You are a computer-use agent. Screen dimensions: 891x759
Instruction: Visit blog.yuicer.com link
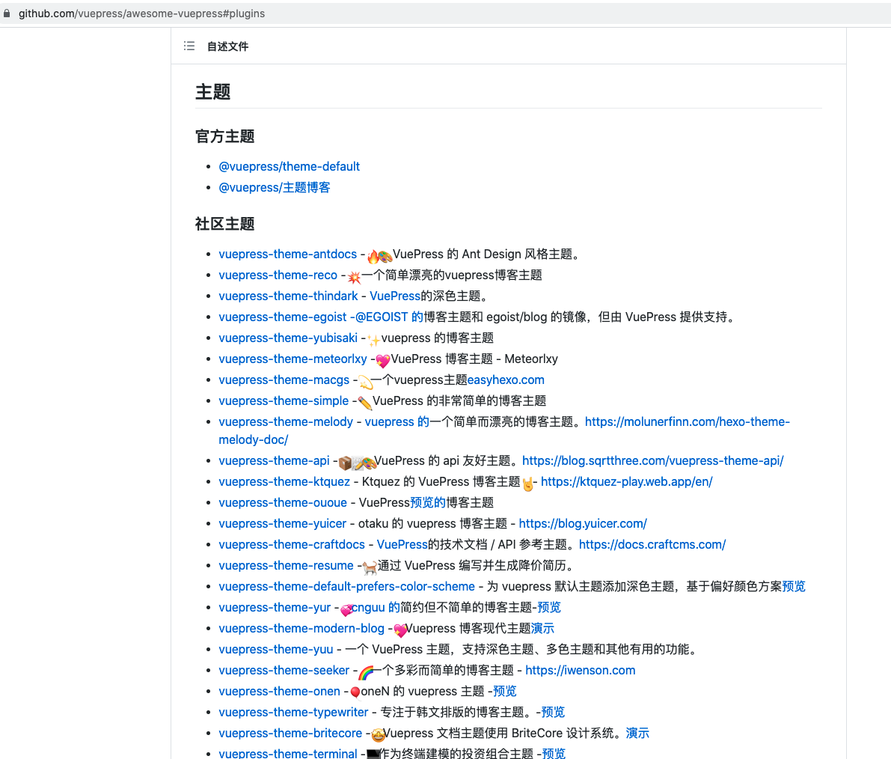pyautogui.click(x=583, y=524)
